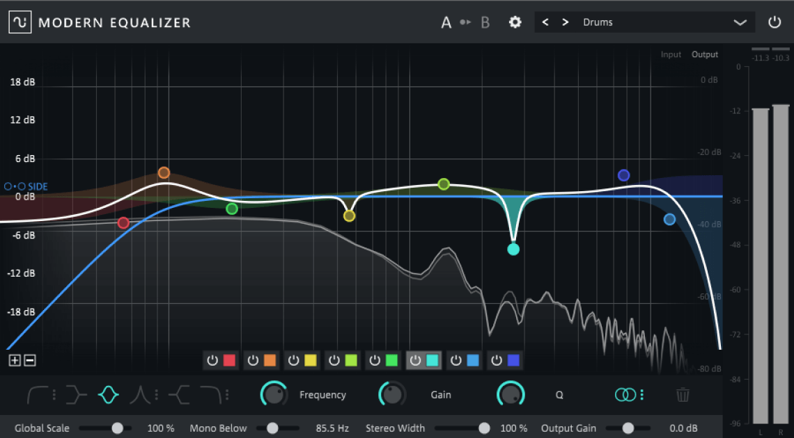794x438 pixels.
Task: Select the red band node on the curve
Action: [123, 222]
